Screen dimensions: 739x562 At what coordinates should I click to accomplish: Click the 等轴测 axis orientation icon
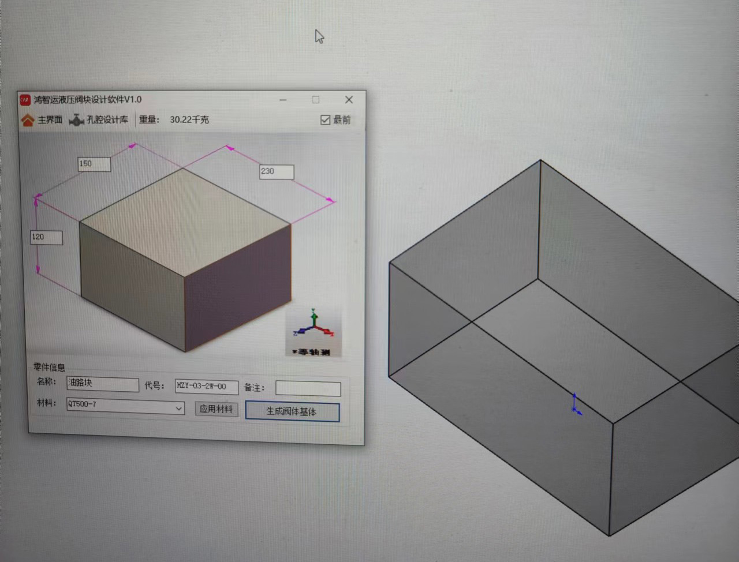pos(313,332)
